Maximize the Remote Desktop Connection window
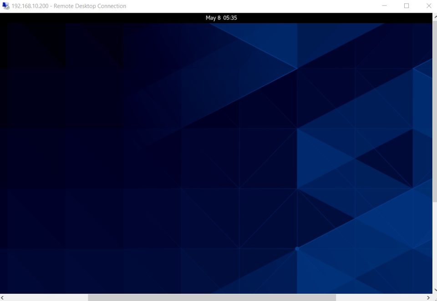 (407, 6)
